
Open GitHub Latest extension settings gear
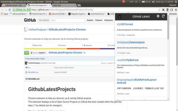coord(158,16)
